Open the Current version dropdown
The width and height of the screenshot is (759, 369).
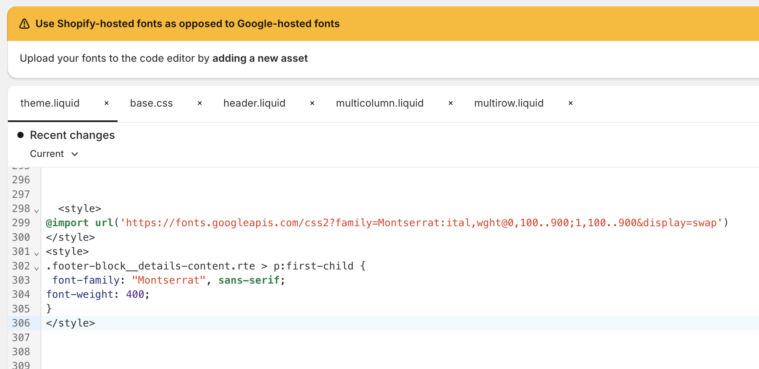(54, 154)
